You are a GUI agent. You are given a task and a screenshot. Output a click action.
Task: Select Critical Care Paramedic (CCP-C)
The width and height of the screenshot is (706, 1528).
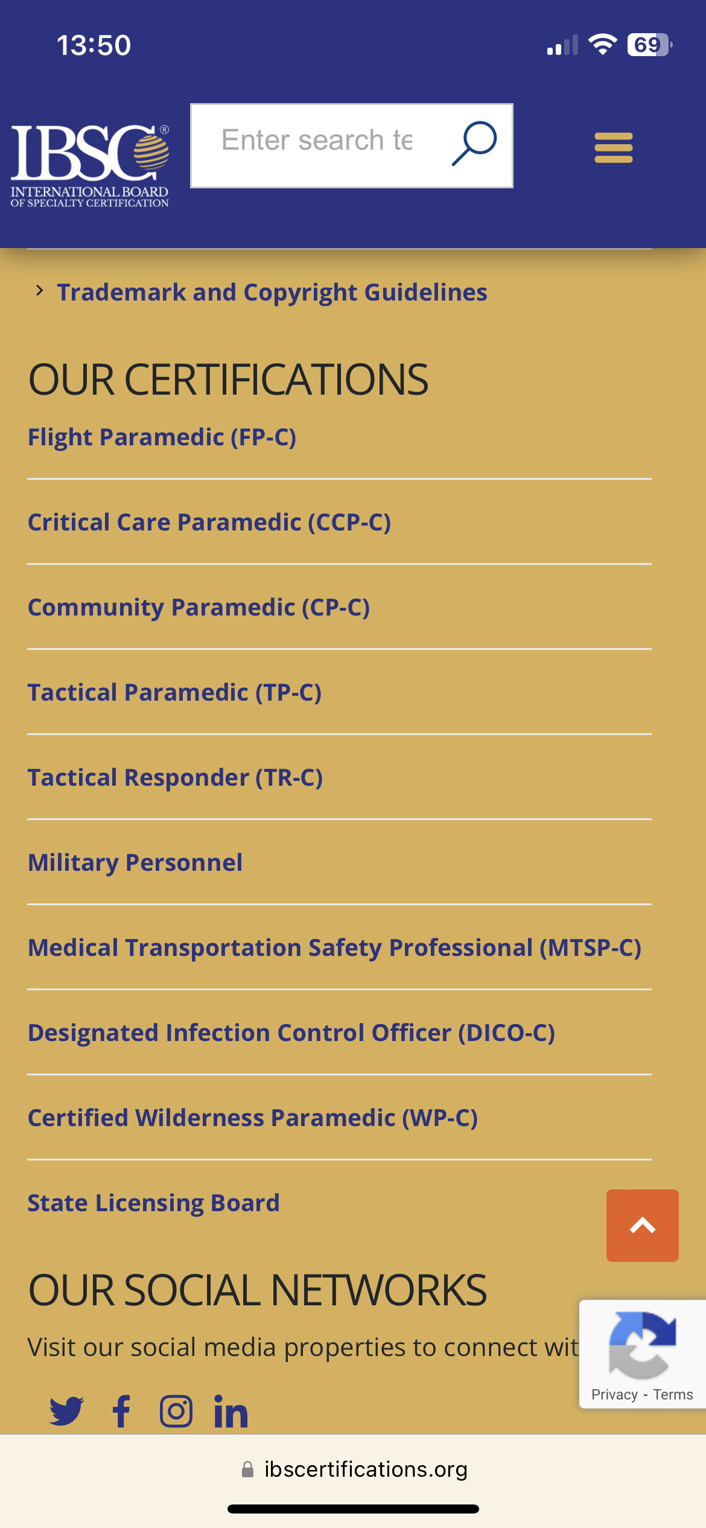pyautogui.click(x=209, y=522)
